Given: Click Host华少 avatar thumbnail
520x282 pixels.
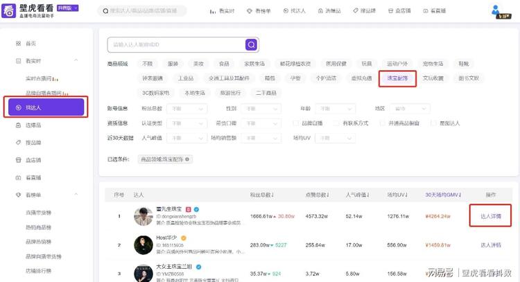Looking at the screenshot, I should [144, 245].
